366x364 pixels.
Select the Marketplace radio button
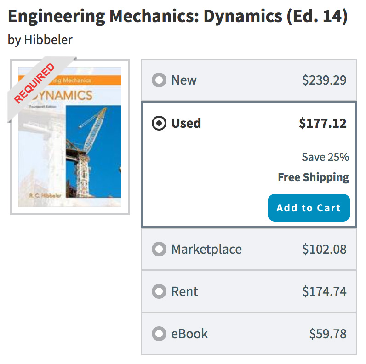[159, 250]
